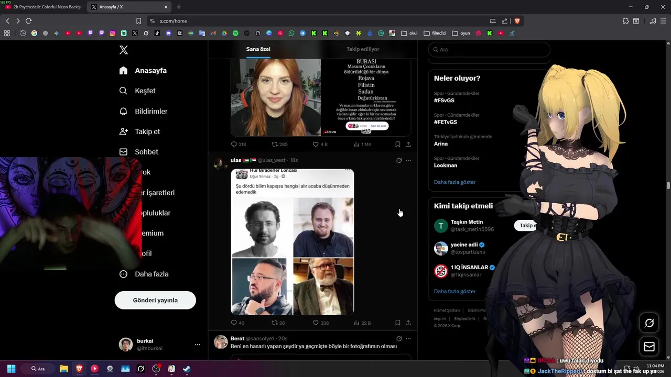671x377 pixels.
Task: Switch to Takip ediyor tab
Action: (363, 49)
